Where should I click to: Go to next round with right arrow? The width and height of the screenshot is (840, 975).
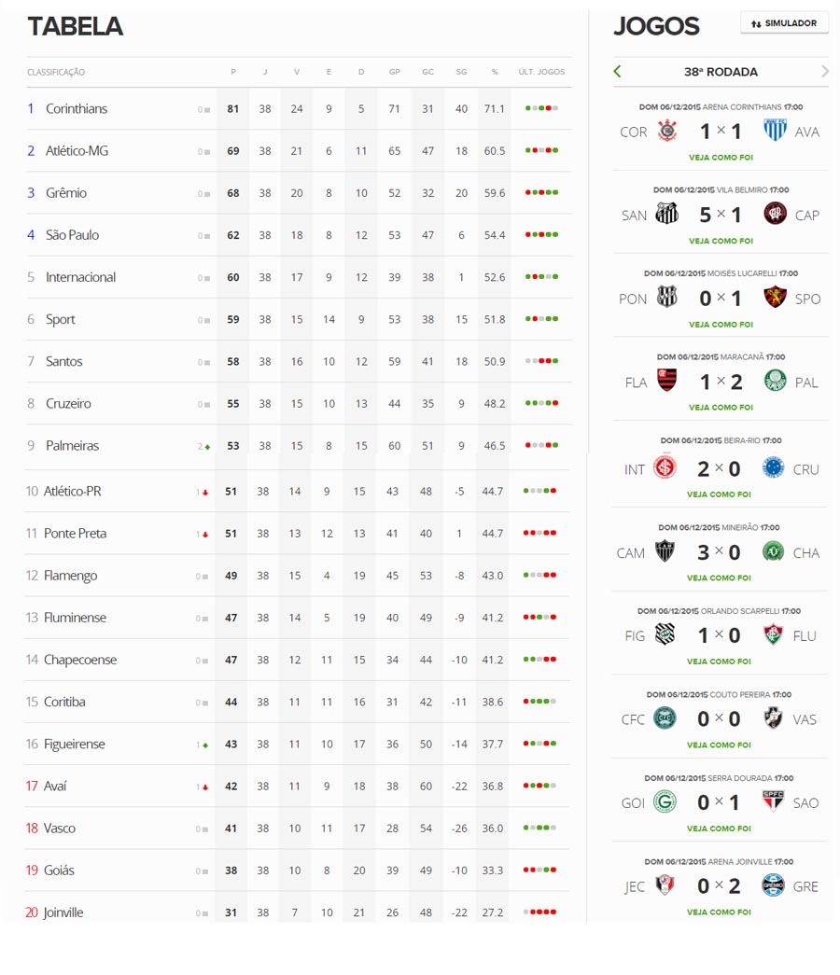click(825, 72)
